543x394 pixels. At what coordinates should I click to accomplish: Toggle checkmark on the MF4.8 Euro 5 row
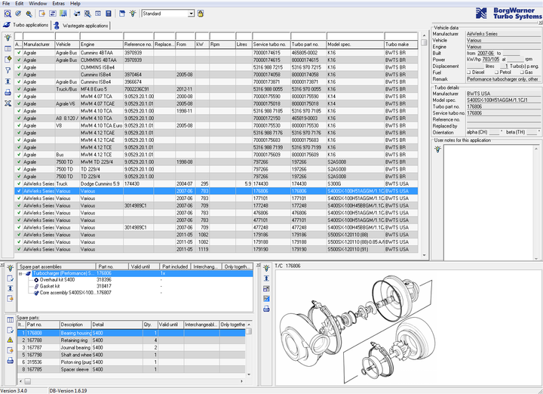[x=18, y=89]
